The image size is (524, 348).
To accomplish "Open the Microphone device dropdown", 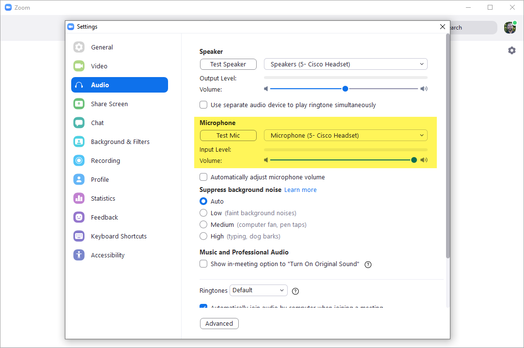I will [x=345, y=135].
